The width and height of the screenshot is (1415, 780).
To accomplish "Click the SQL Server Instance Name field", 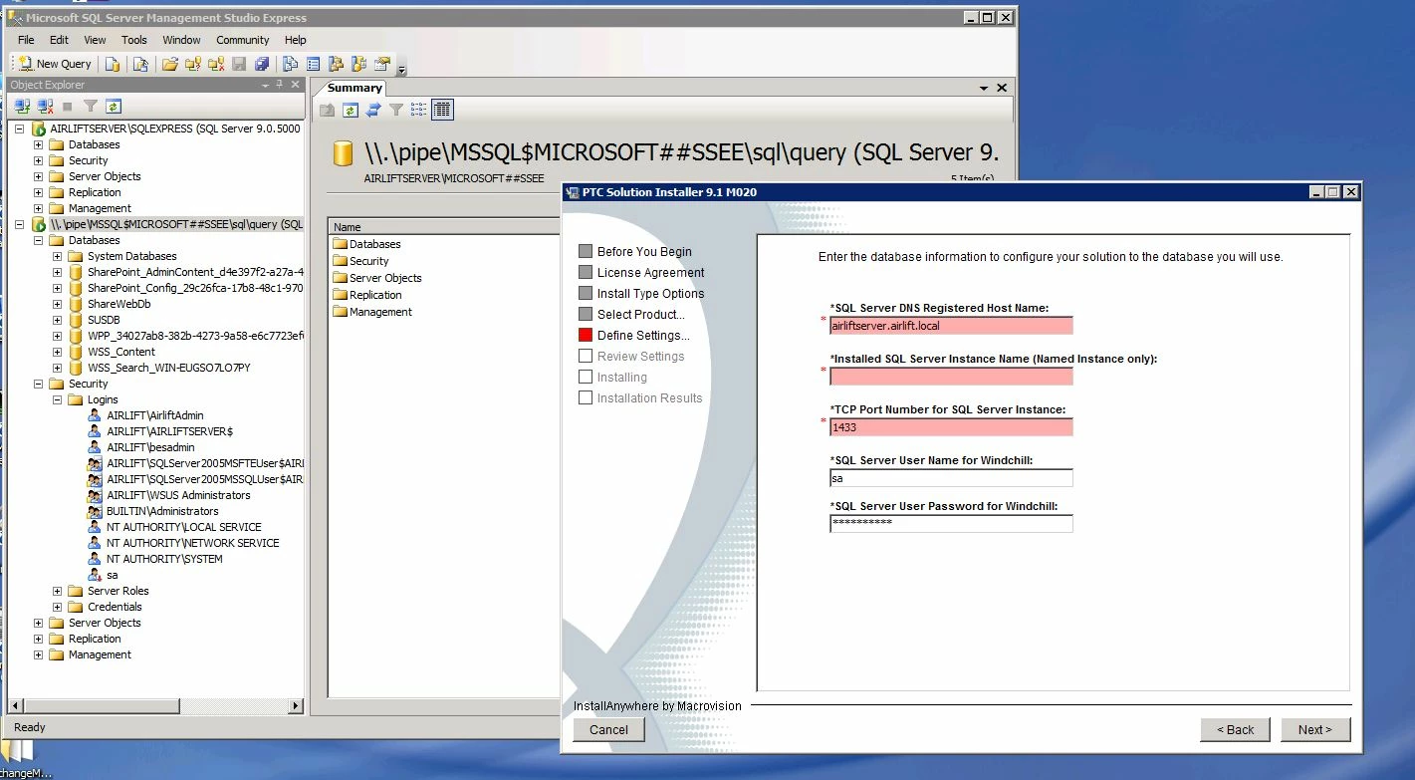I will point(951,377).
